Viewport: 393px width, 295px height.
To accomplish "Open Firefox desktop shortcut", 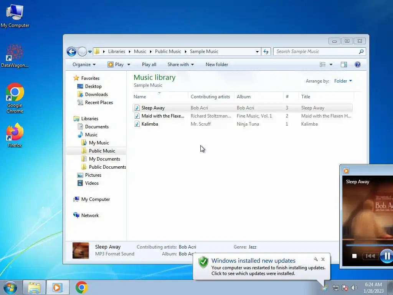I will point(15,135).
